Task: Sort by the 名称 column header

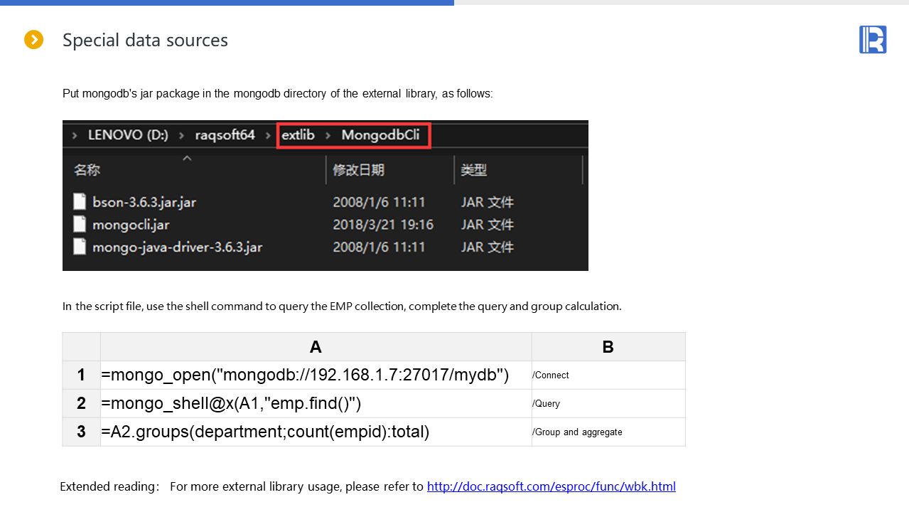Action: click(x=87, y=170)
